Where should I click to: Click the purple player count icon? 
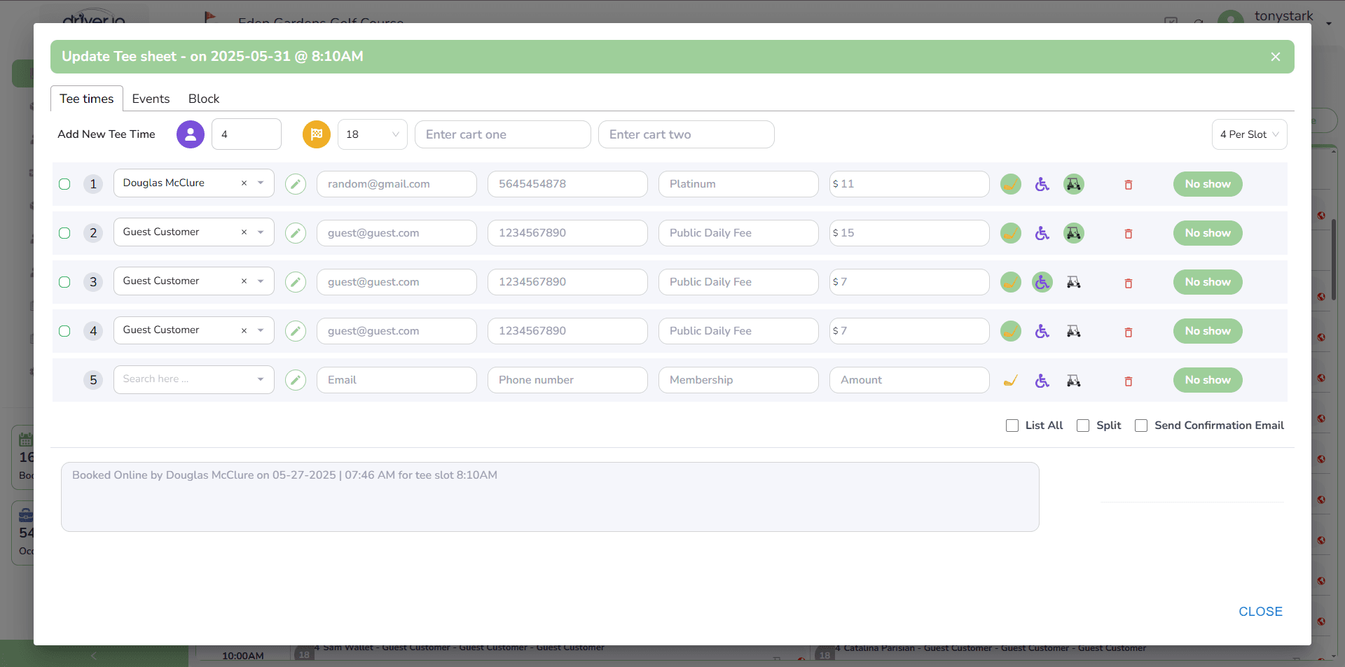(191, 134)
